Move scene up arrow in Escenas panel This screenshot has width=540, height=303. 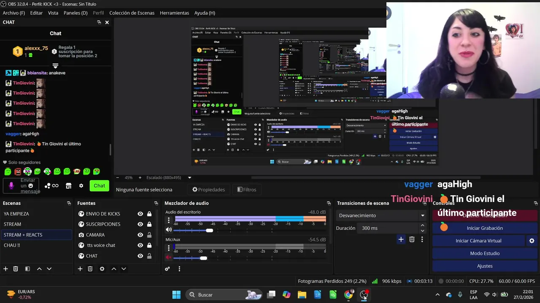39,269
